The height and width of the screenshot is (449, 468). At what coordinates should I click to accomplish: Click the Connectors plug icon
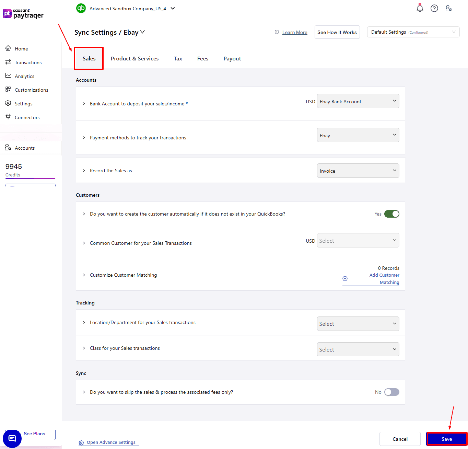8,117
